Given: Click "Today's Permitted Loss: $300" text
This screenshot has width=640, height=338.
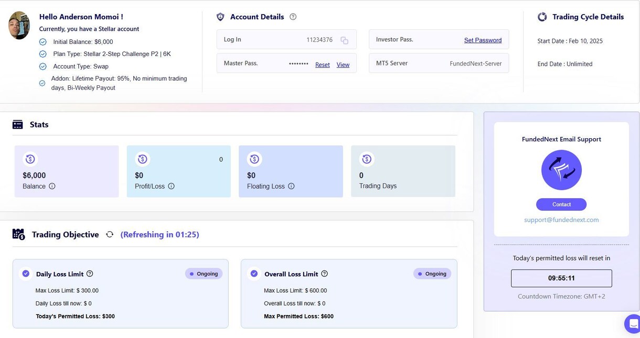Looking at the screenshot, I should 75,316.
